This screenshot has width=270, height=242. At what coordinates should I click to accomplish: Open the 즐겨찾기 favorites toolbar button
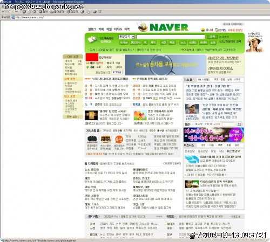click(x=57, y=12)
